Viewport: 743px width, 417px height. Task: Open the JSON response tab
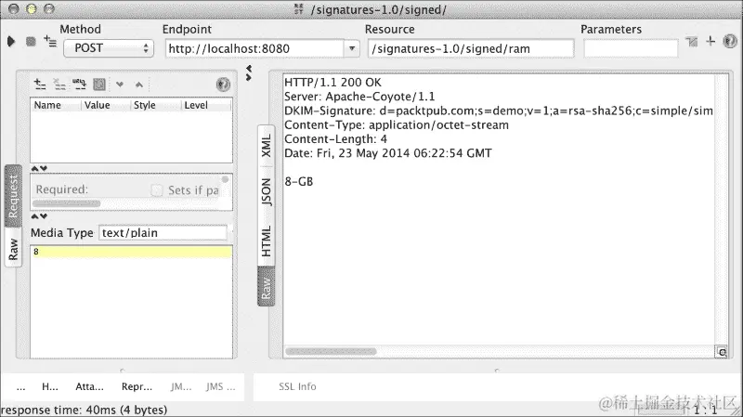coord(266,192)
